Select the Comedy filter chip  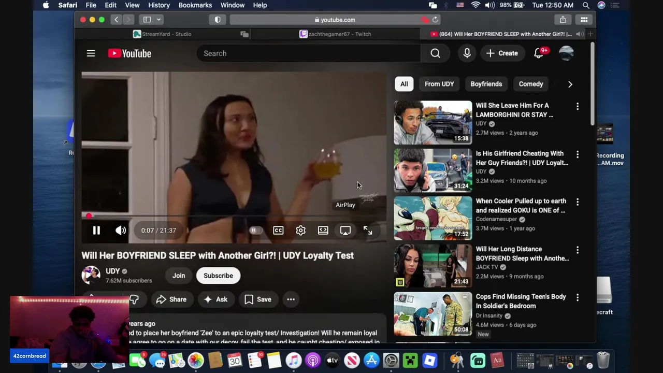[x=531, y=84]
